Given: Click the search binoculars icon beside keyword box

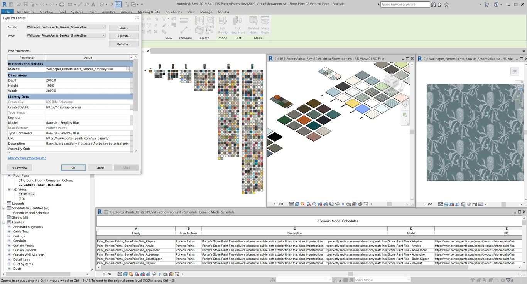Looking at the screenshot, I should 434,4.
